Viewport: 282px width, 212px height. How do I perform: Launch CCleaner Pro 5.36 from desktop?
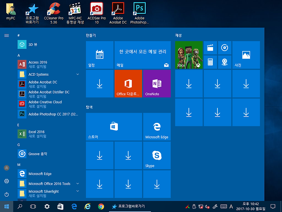pyautogui.click(x=54, y=13)
